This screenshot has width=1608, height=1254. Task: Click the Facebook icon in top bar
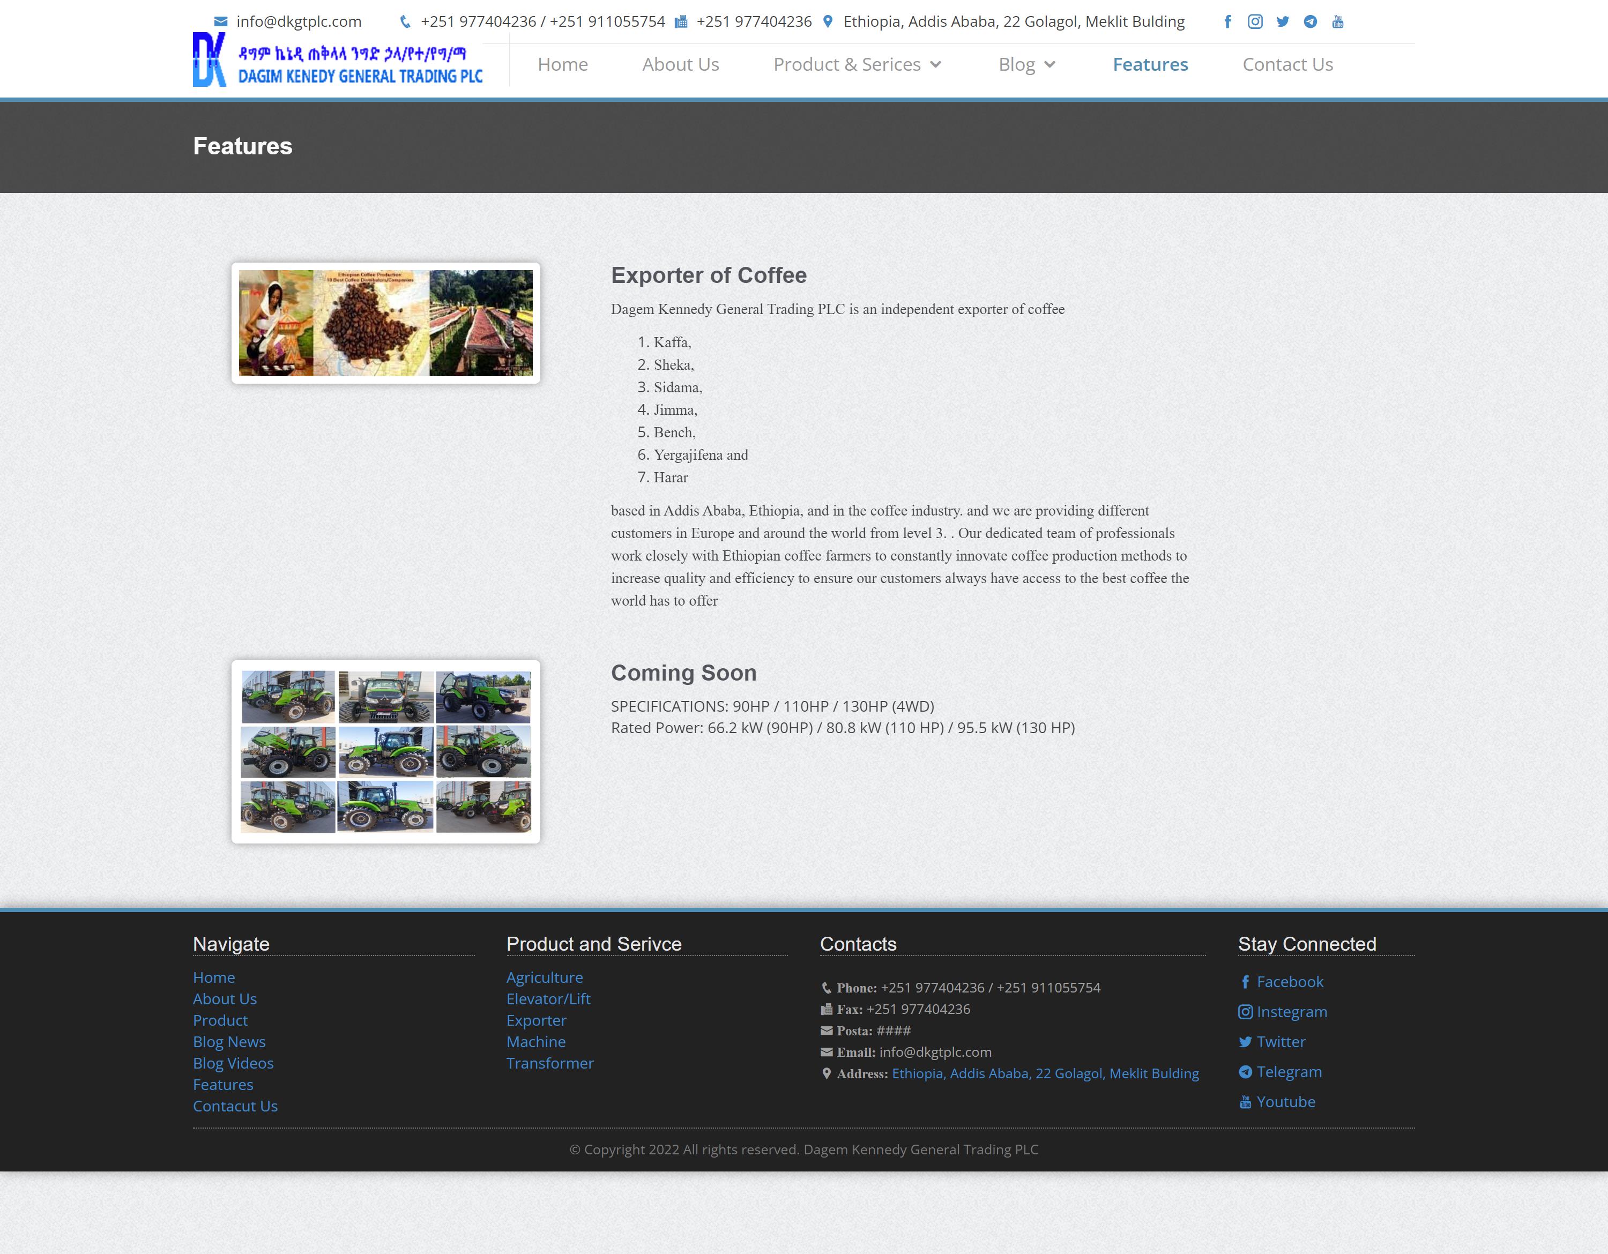pos(1227,21)
